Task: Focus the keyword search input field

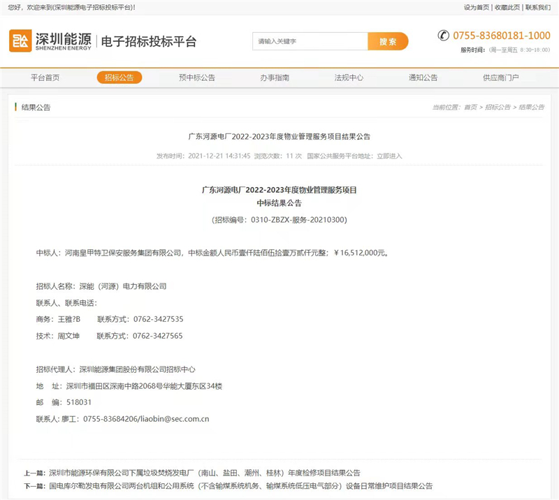Action: point(310,41)
